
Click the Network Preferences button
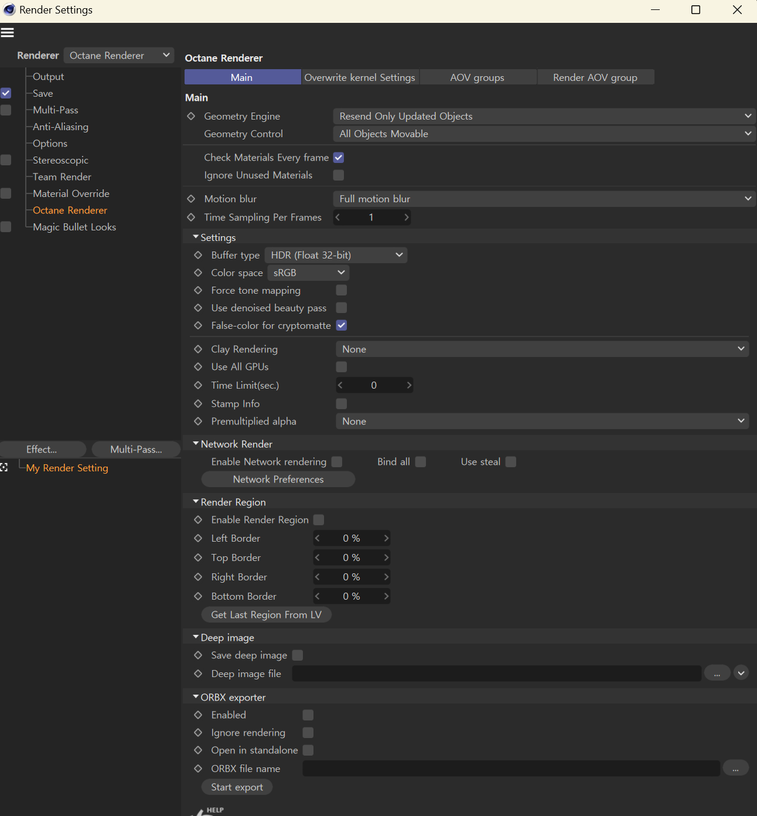point(278,480)
